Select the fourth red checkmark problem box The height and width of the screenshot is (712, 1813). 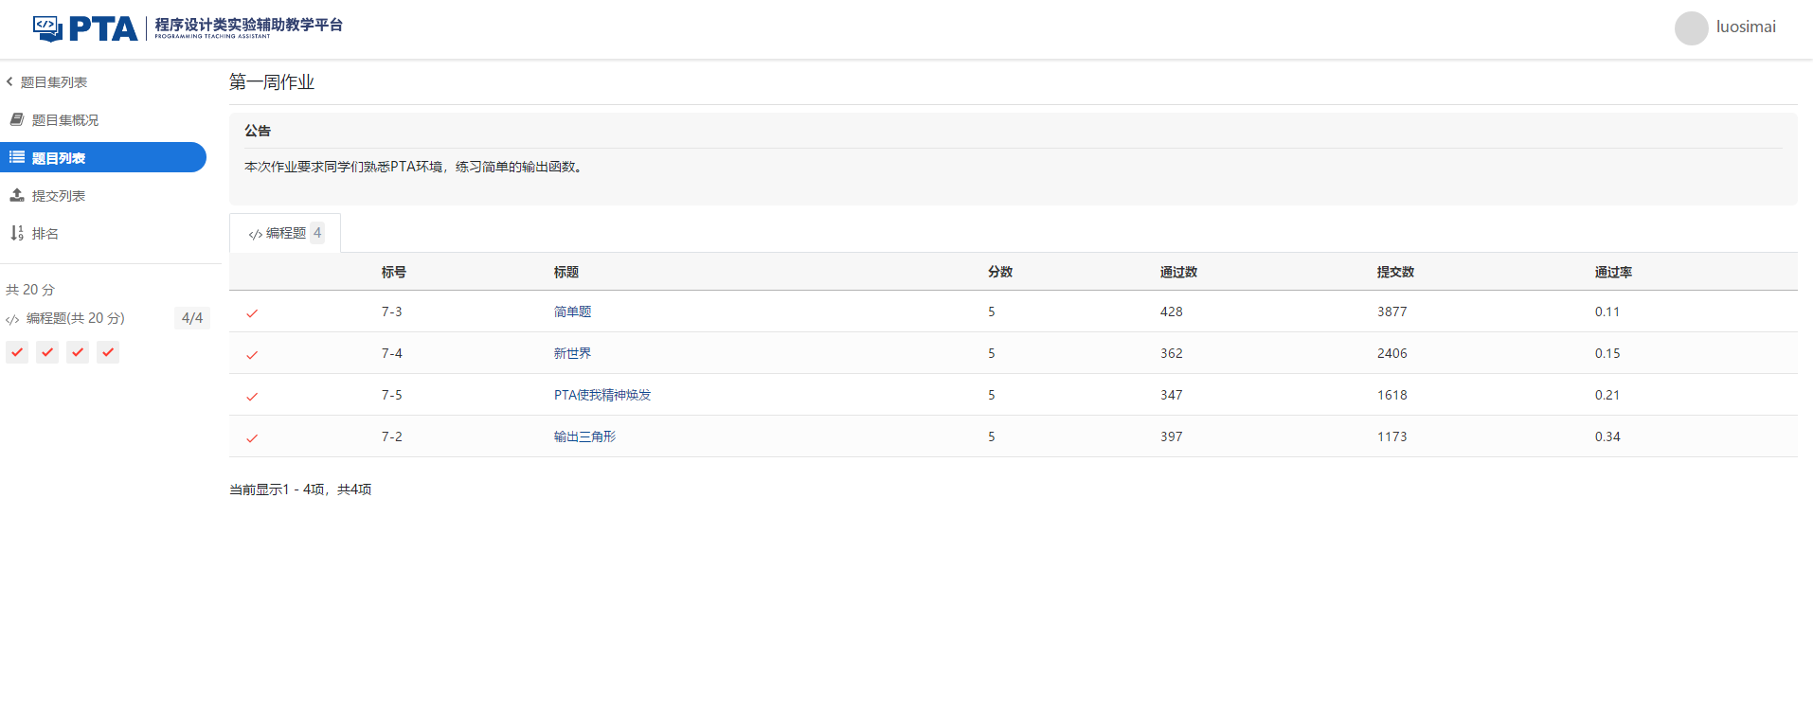tap(108, 352)
